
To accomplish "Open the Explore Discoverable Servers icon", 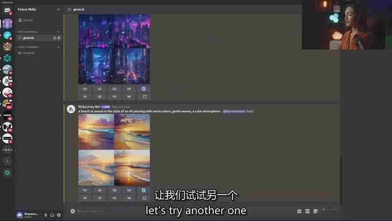I will point(7,173).
